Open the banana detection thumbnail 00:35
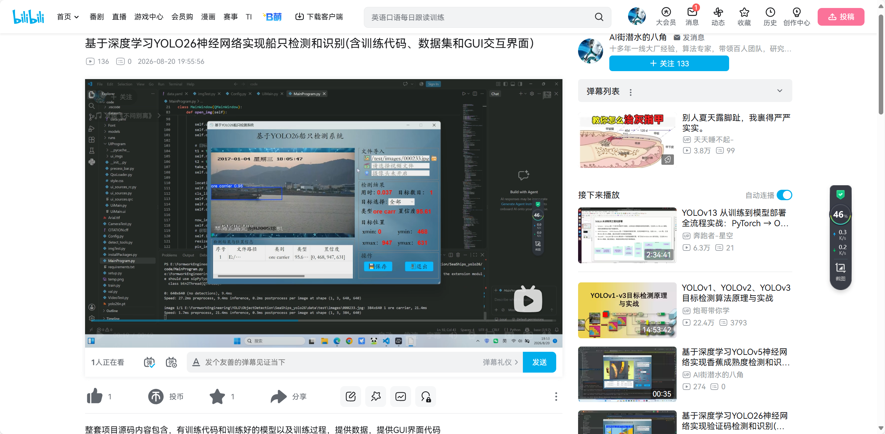The height and width of the screenshot is (434, 885). pyautogui.click(x=627, y=374)
